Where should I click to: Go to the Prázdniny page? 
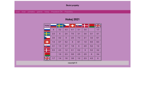tap(69, 12)
